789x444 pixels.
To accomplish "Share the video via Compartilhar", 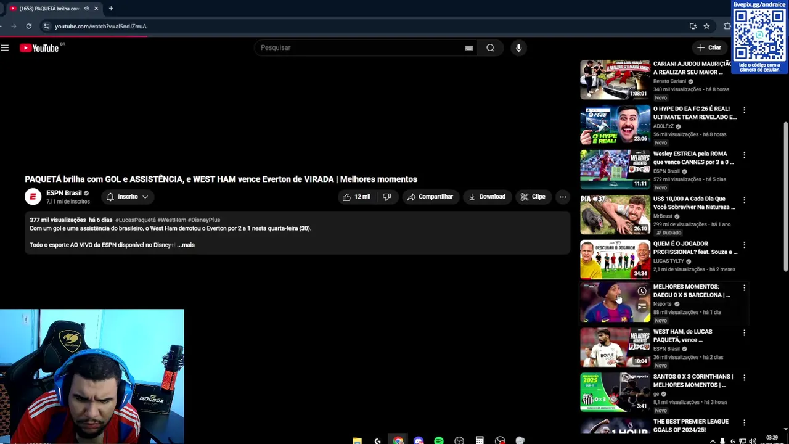I will (430, 197).
